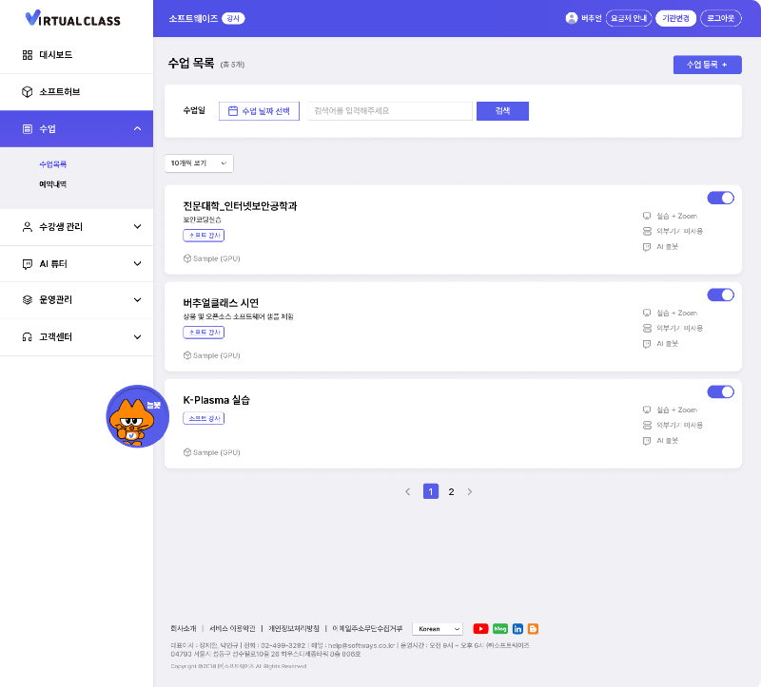Image resolution: width=761 pixels, height=687 pixels.
Task: Click the LinkedIn icon in the footer
Action: click(517, 628)
